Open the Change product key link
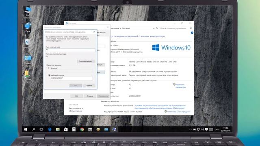Image resolution: width=260 pixels, height=146 pixels. 179,112
